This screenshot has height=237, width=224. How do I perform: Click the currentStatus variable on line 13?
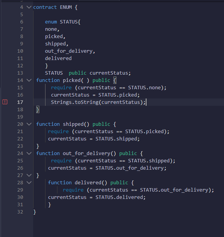tap(109, 73)
